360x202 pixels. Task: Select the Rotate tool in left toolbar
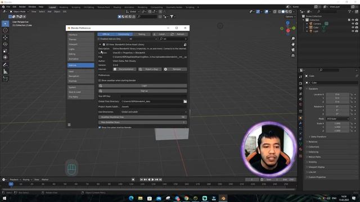pyautogui.click(x=5, y=44)
